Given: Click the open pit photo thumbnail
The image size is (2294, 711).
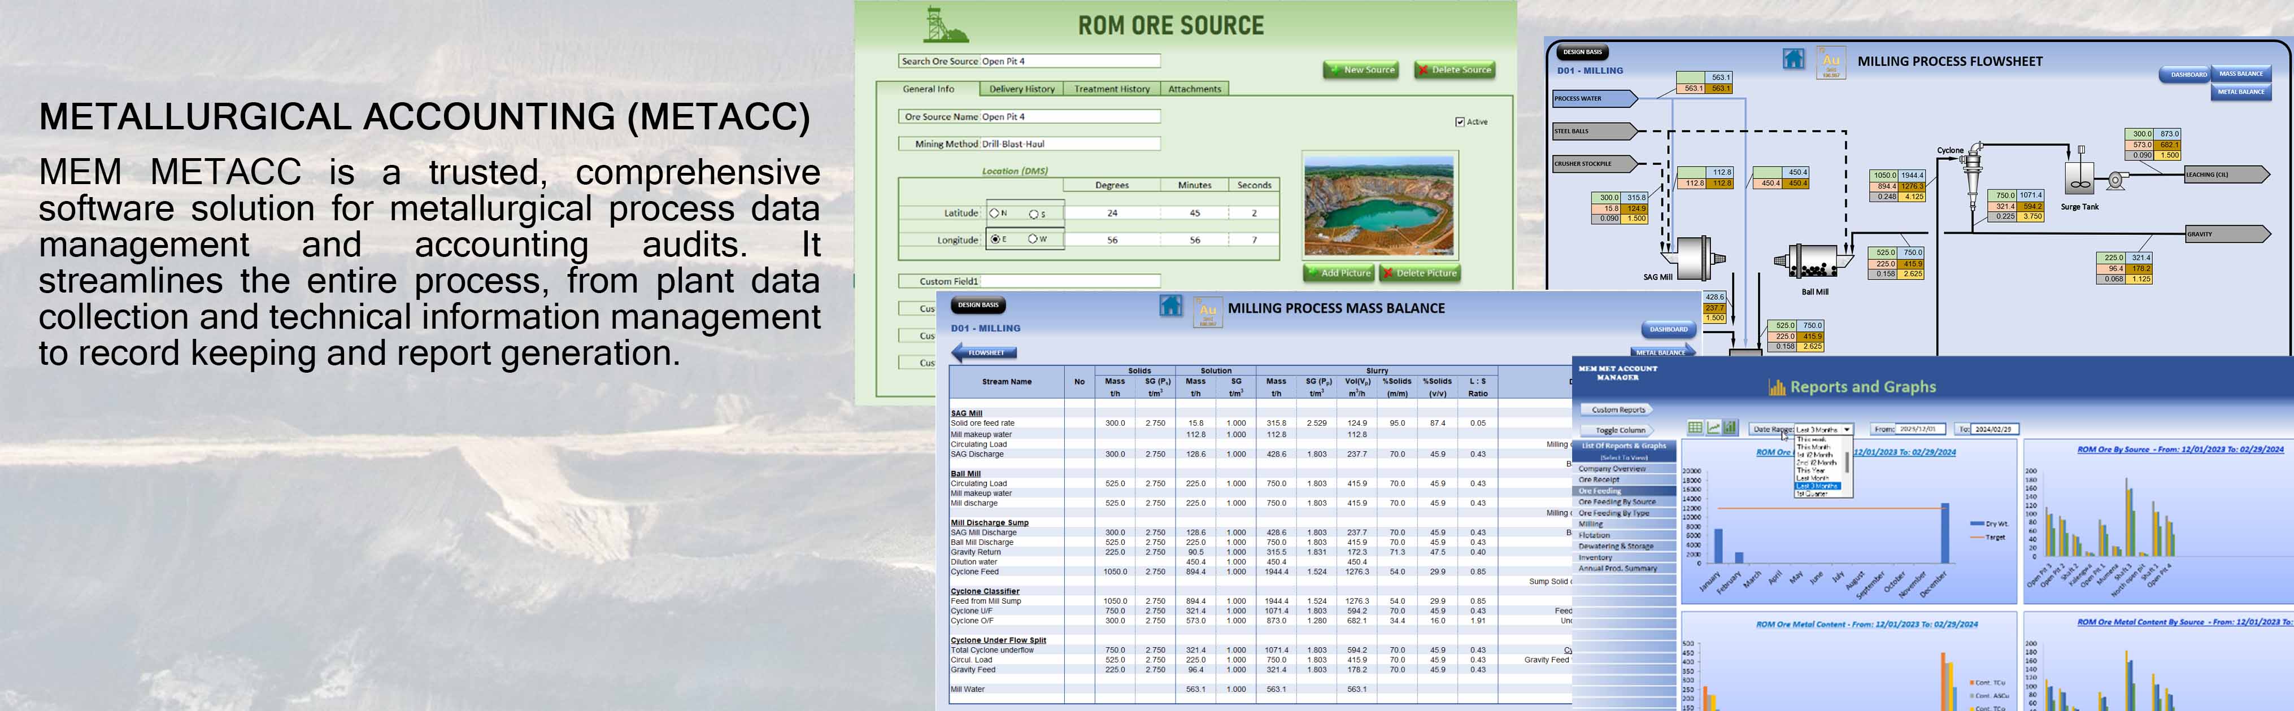Looking at the screenshot, I should point(1379,206).
